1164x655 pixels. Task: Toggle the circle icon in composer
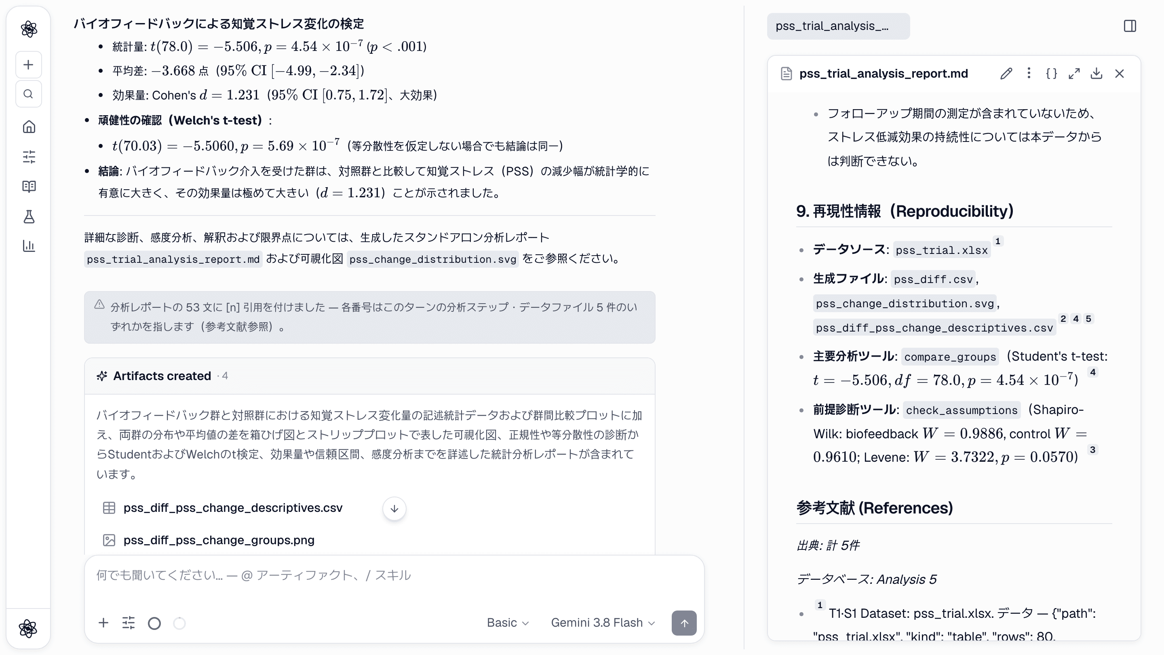point(154,623)
